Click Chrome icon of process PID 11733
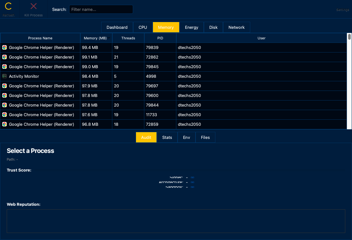This screenshot has width=352, height=240. point(4,115)
